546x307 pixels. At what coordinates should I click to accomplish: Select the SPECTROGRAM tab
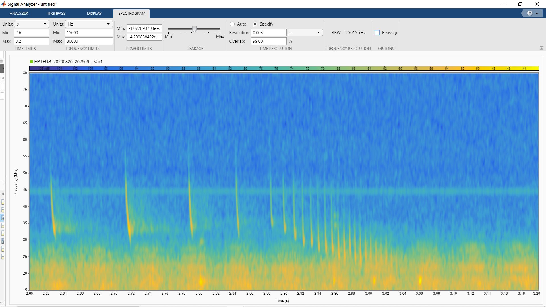pos(132,13)
